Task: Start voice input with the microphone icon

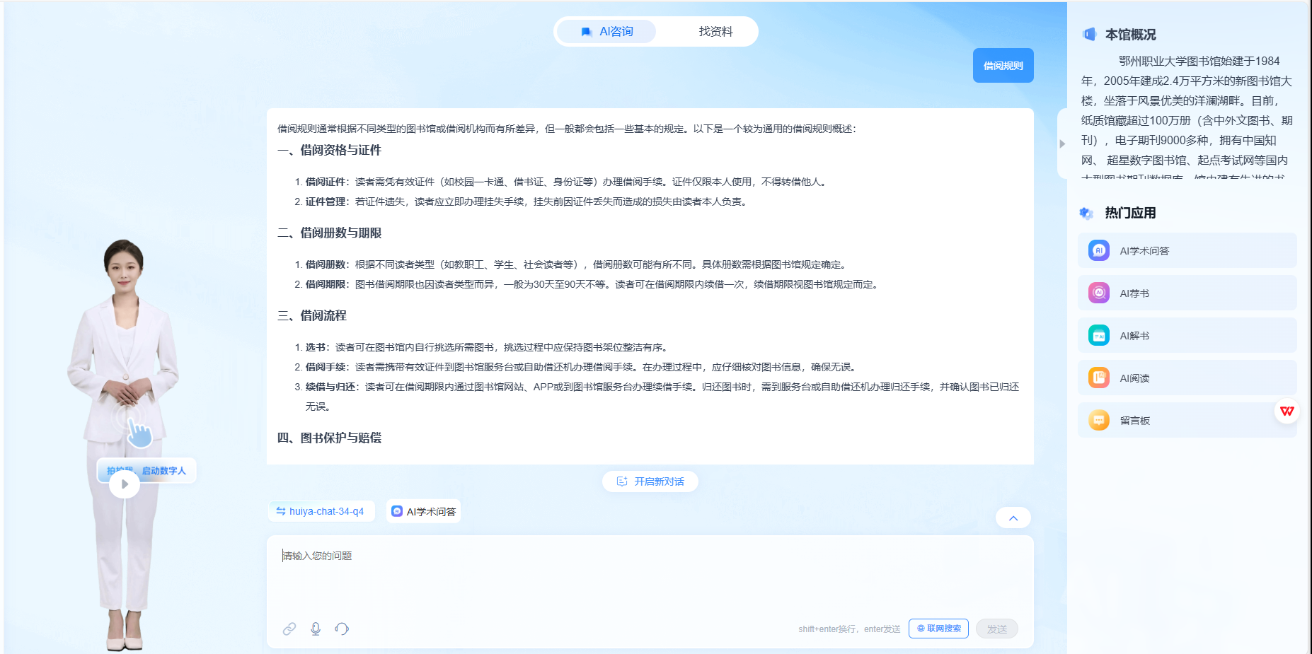Action: pyautogui.click(x=316, y=629)
